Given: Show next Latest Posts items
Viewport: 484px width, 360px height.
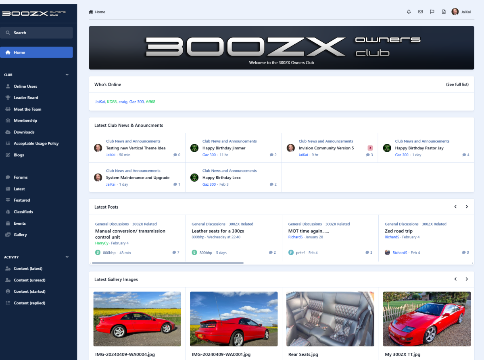Looking at the screenshot, I should coord(467,207).
